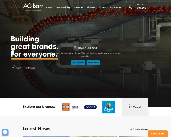Viewport: 171px width, 137px height.
Task: Open the orange Accessibility button
Action: click(158, 134)
